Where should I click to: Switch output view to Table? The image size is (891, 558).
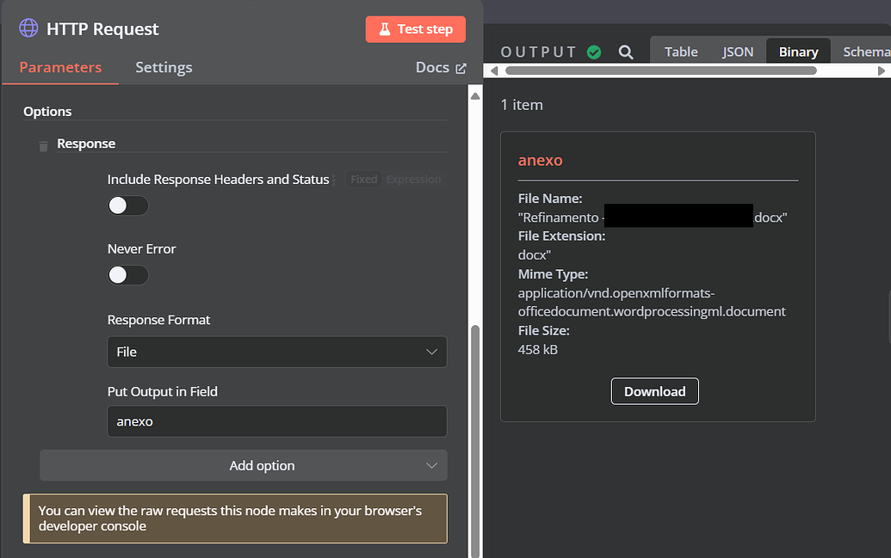(681, 51)
